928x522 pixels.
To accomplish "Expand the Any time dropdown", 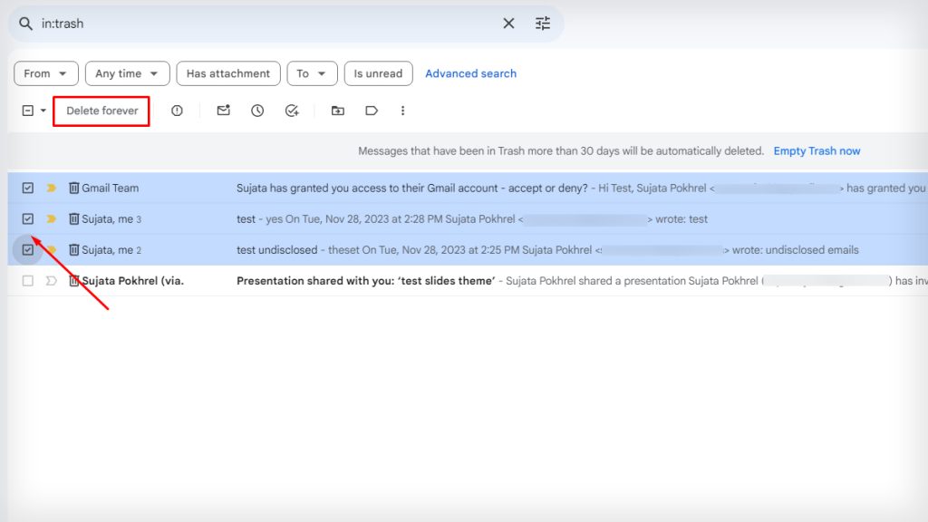I will click(126, 73).
